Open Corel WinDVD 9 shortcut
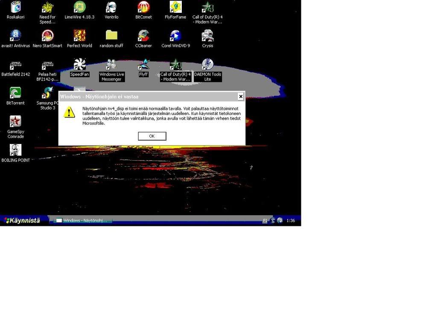Image resolution: width=437 pixels, height=323 pixels. 175,36
